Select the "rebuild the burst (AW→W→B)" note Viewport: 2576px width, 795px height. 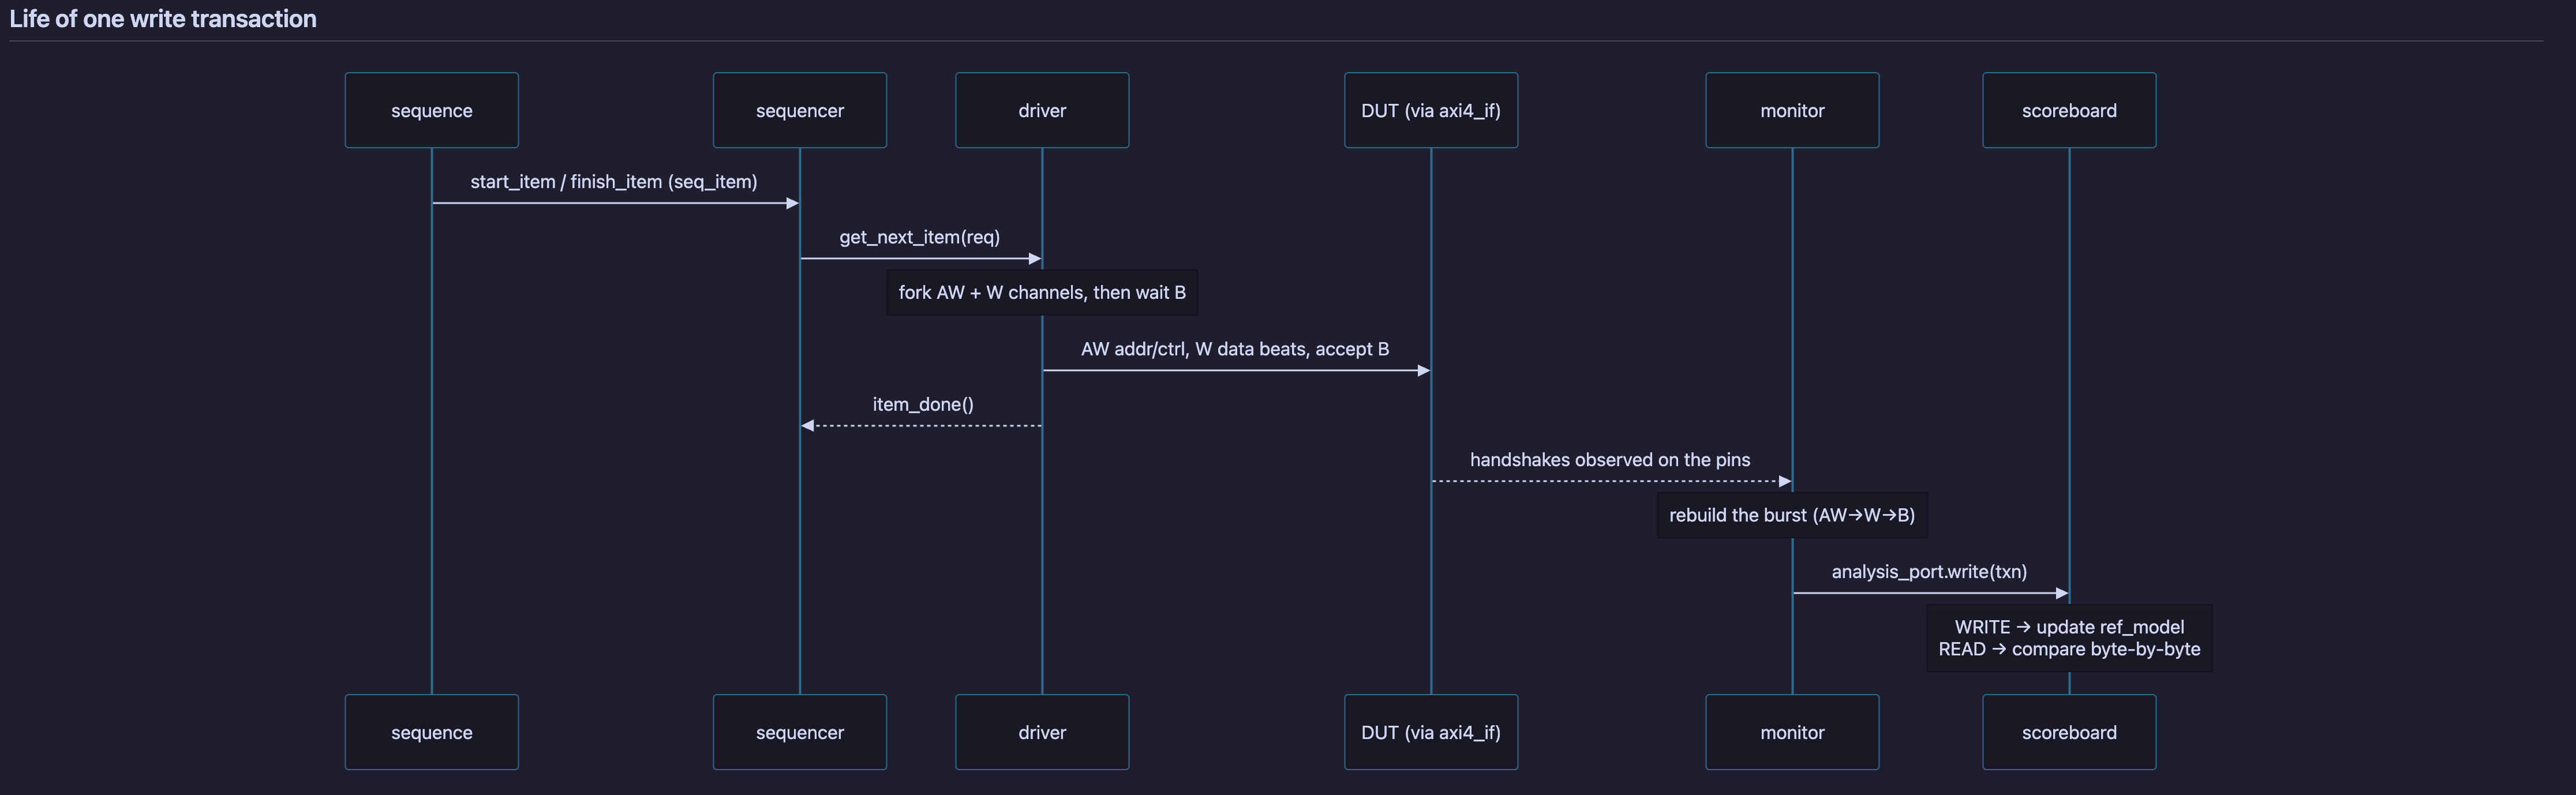(1792, 515)
